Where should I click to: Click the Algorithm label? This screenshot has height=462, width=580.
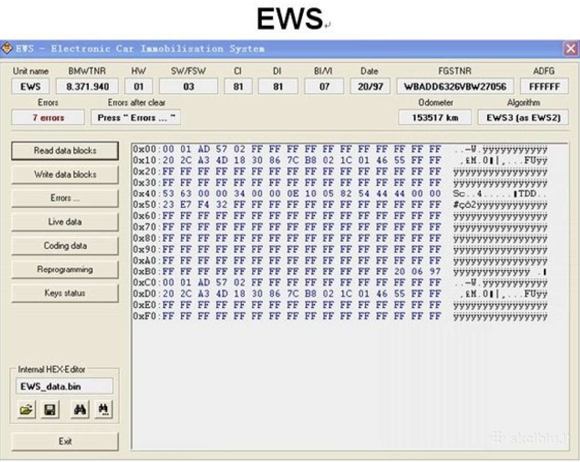pos(524,103)
